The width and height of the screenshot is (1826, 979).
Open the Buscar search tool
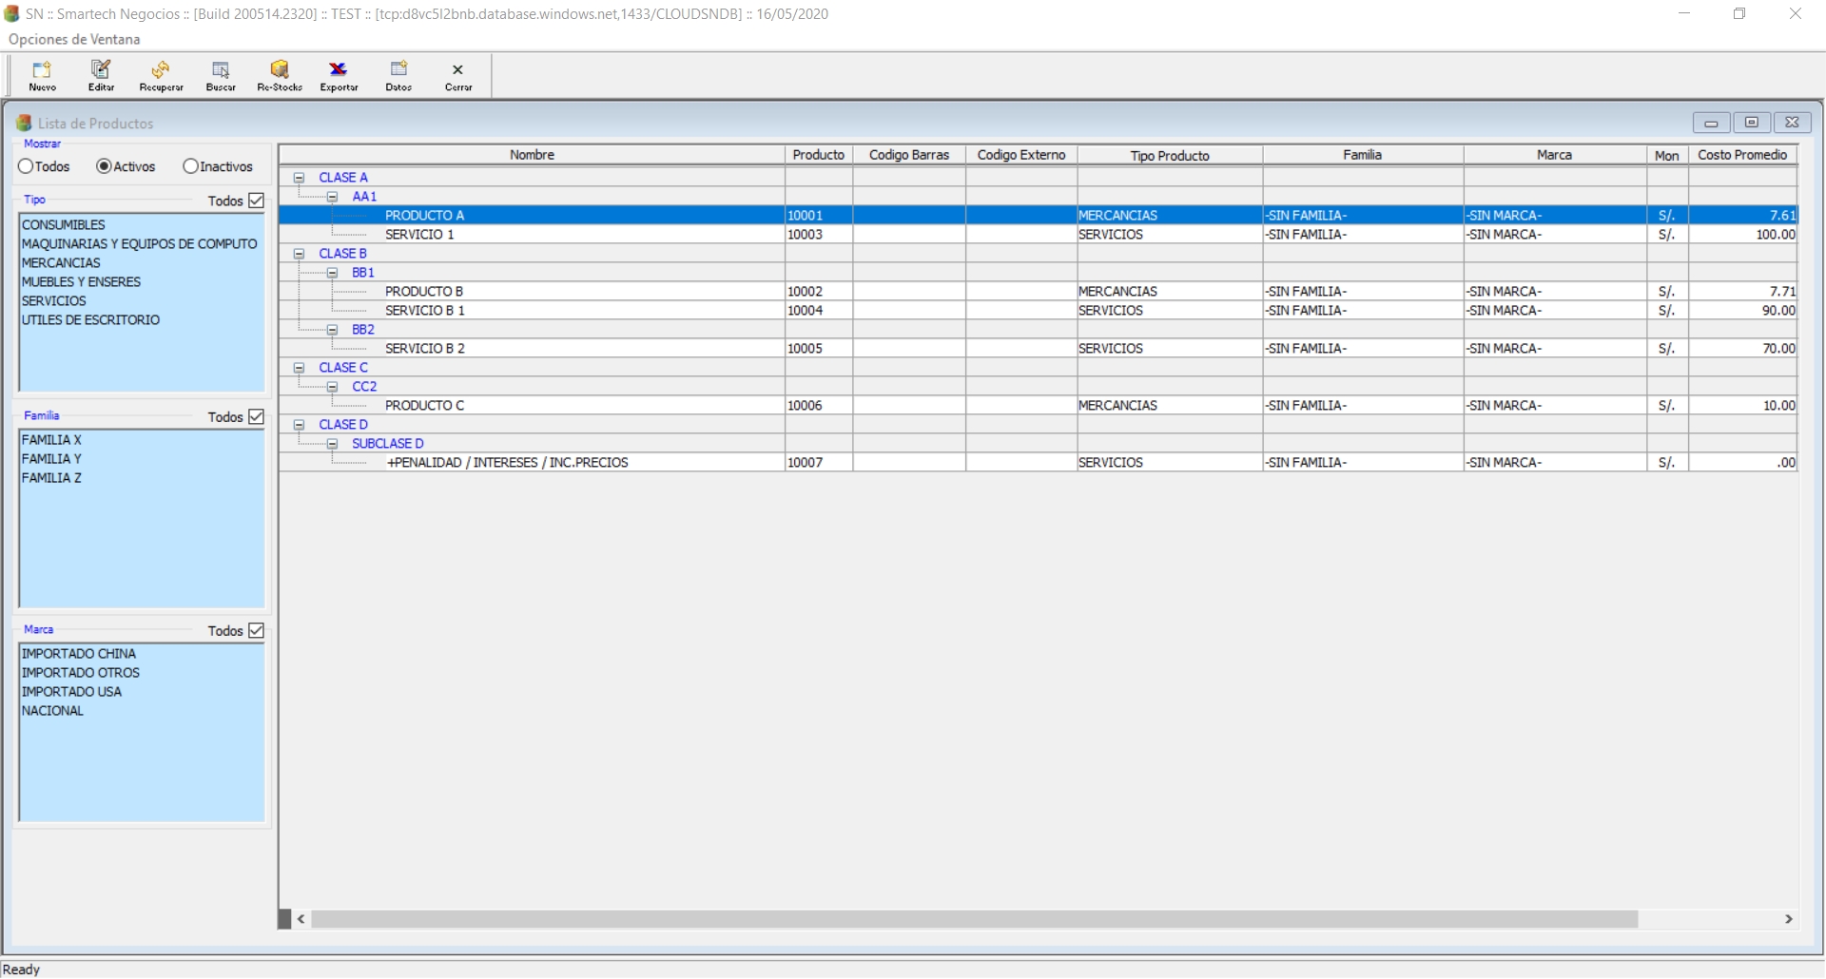click(221, 76)
